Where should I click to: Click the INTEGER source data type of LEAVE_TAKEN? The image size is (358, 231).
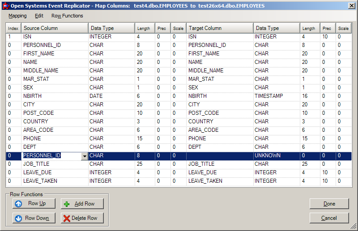tap(111, 181)
